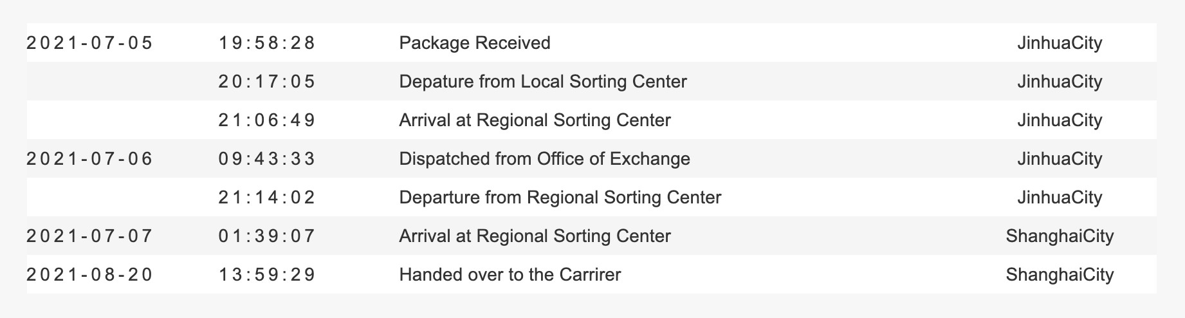Click ShanghaiCity in the 01:39:07 arrival row
Screen dimensions: 1185x318
click(1060, 236)
